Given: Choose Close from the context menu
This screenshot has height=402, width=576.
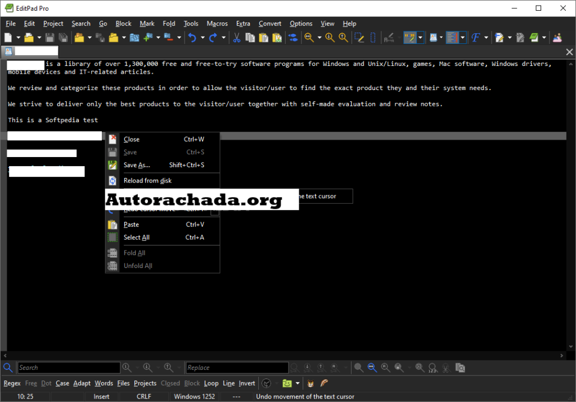Looking at the screenshot, I should coord(163,140).
